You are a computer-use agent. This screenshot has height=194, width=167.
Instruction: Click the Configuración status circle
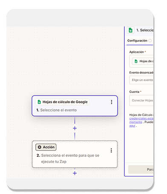point(150,41)
